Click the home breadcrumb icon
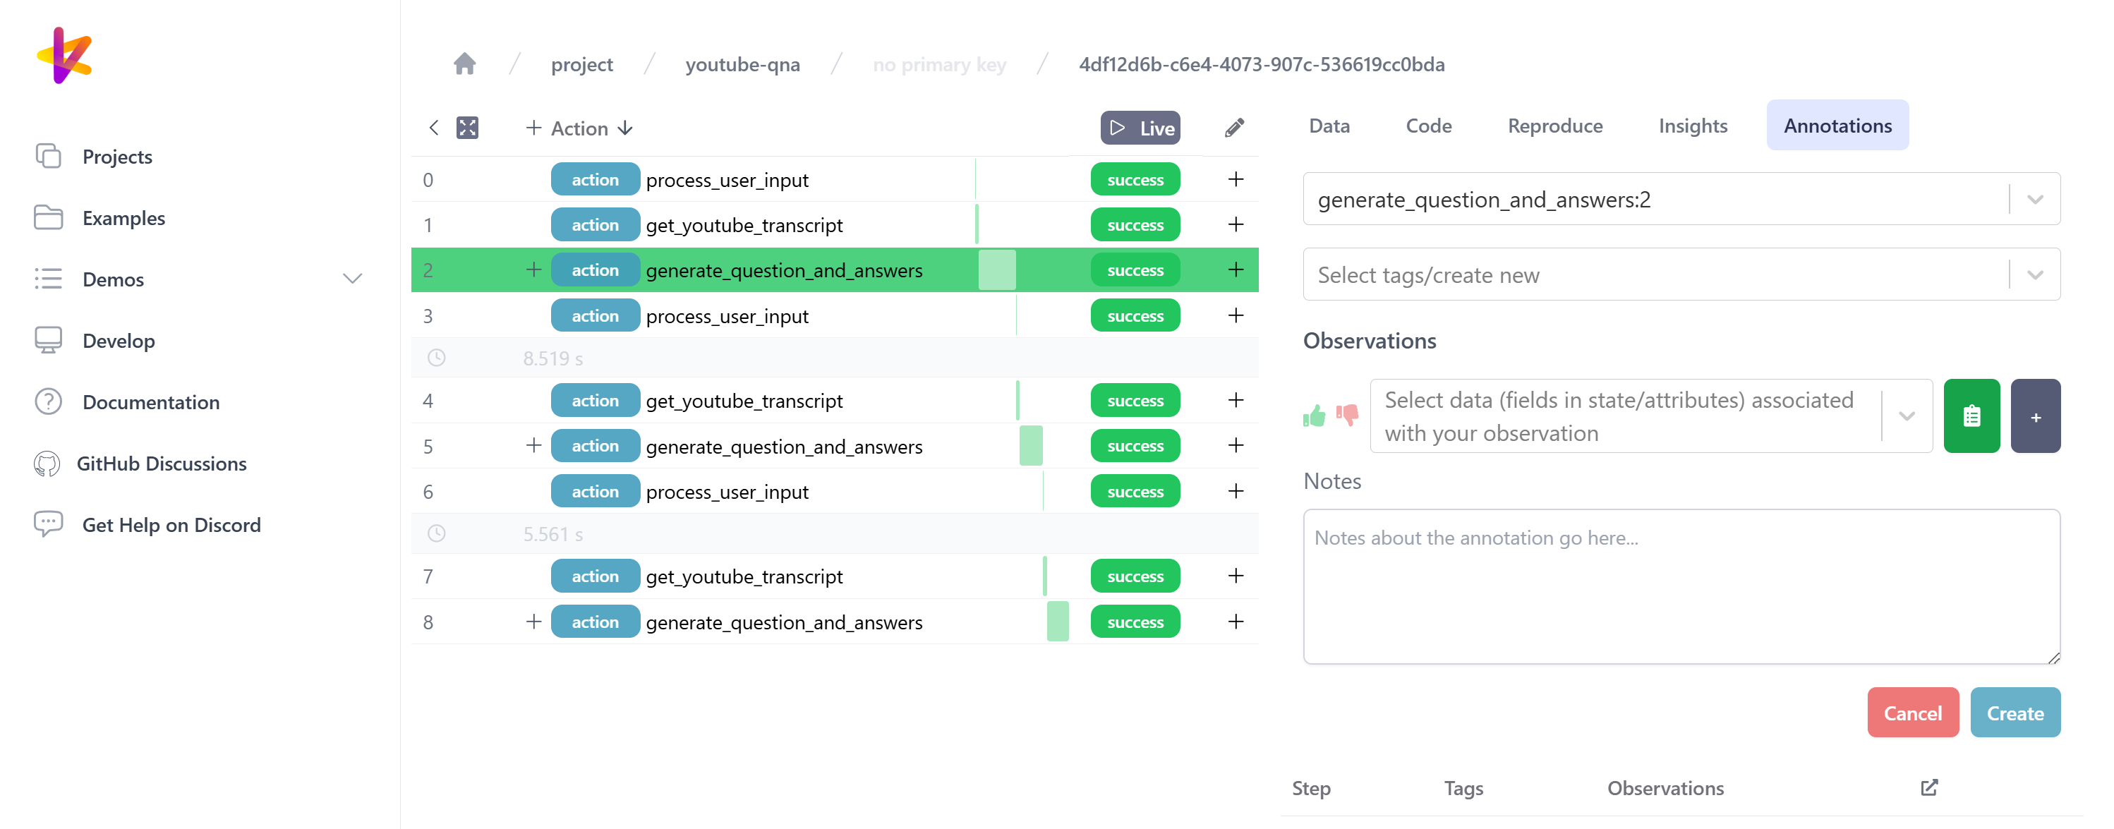 (x=465, y=63)
